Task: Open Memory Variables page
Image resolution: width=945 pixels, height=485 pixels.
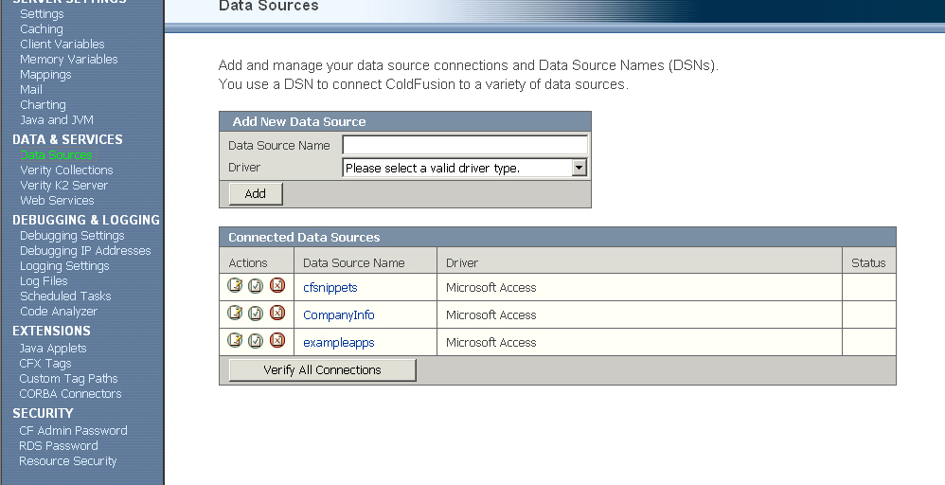Action: (69, 59)
